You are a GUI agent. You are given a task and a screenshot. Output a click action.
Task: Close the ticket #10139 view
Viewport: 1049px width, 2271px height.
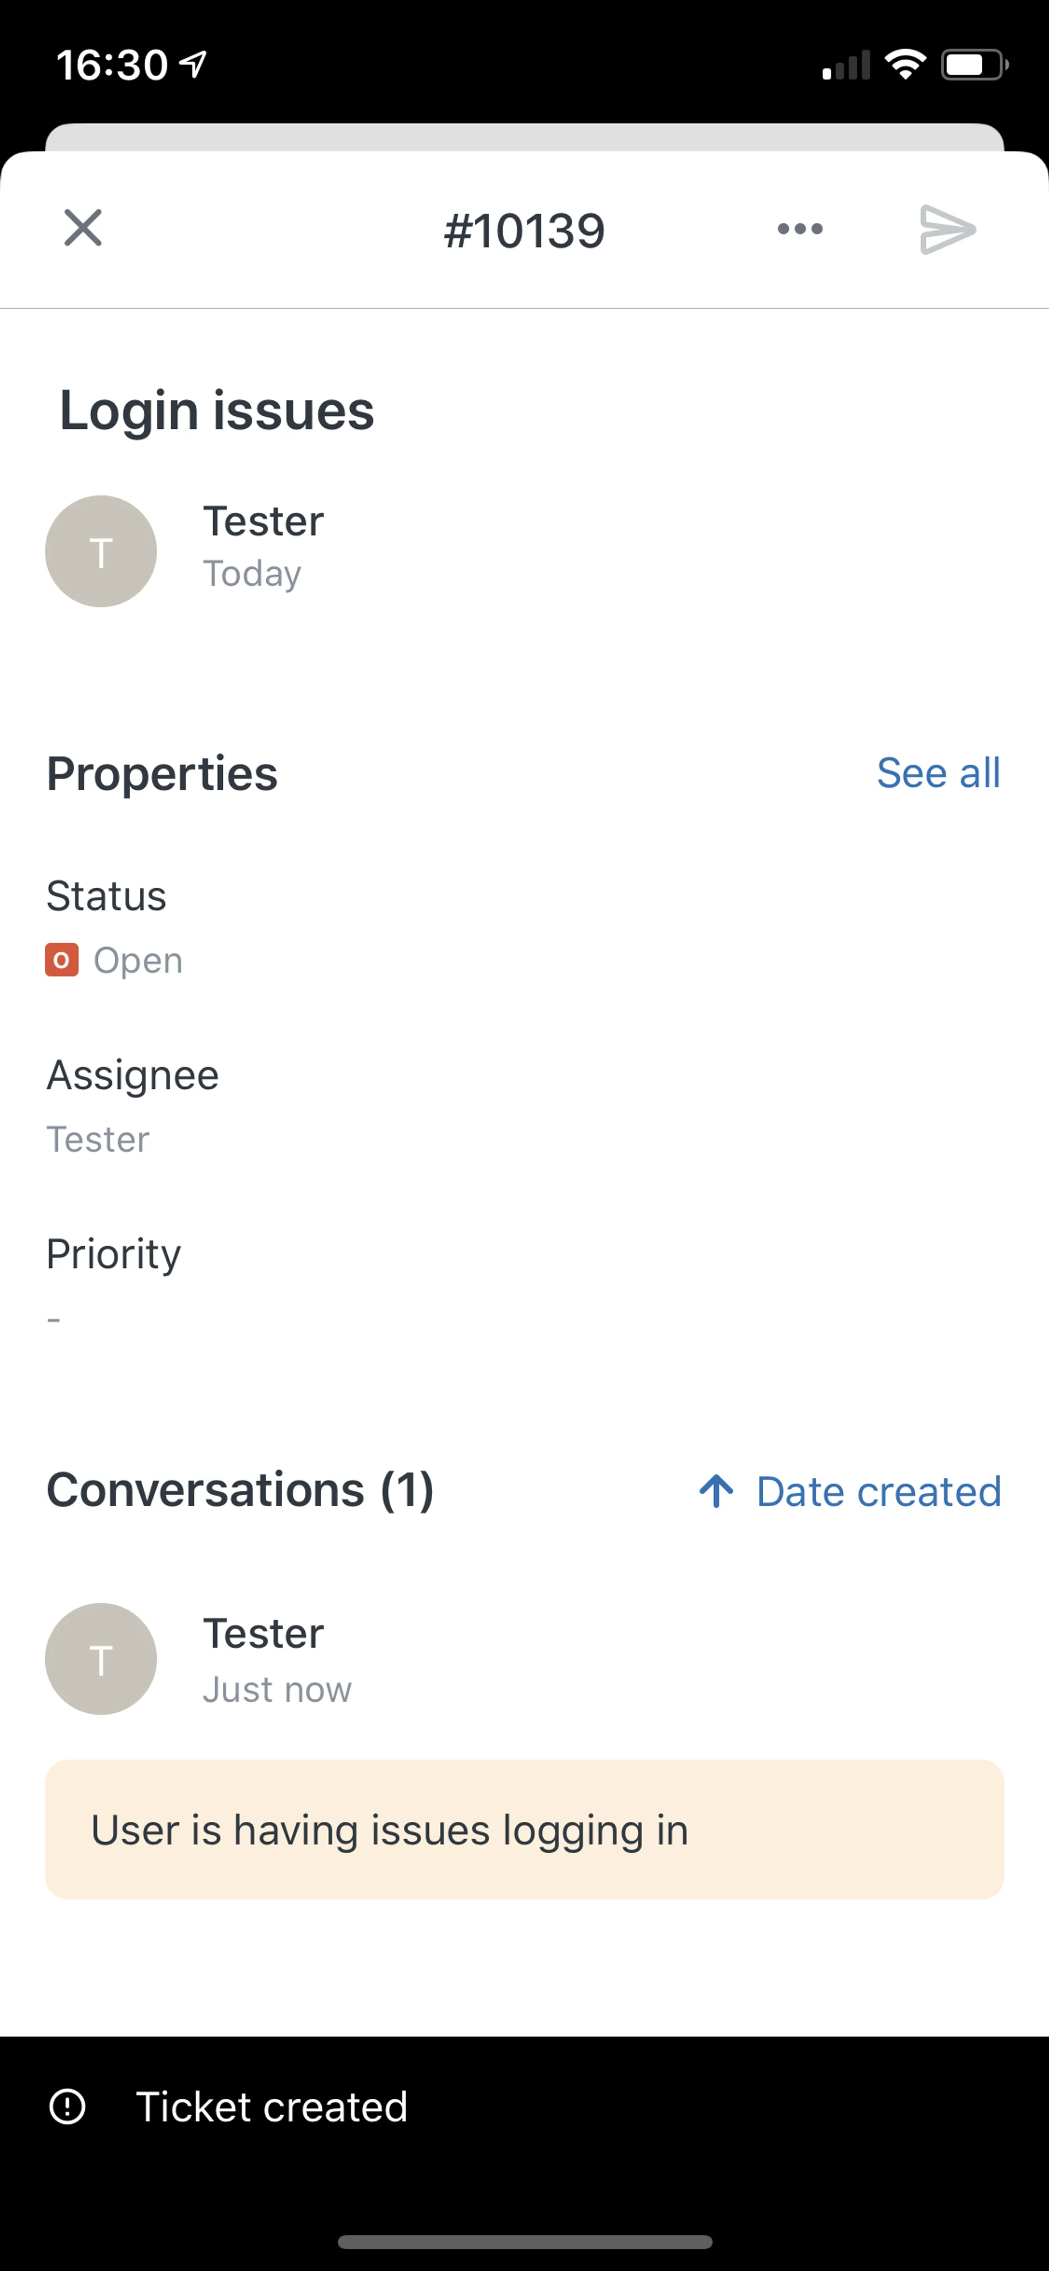coord(83,228)
